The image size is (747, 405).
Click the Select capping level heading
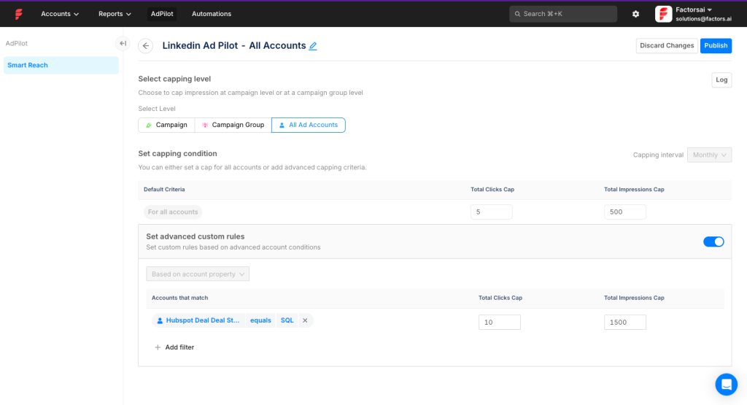tap(174, 79)
